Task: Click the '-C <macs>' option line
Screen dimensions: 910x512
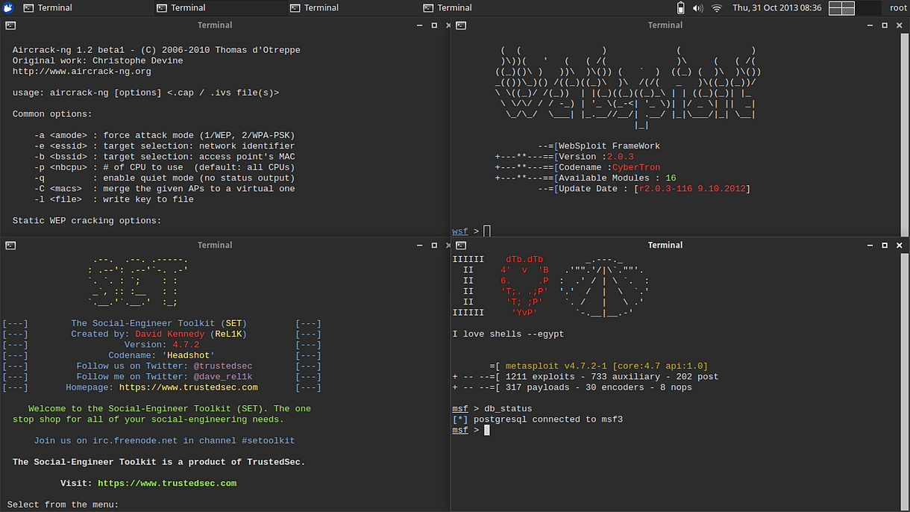Action: pyautogui.click(x=164, y=189)
